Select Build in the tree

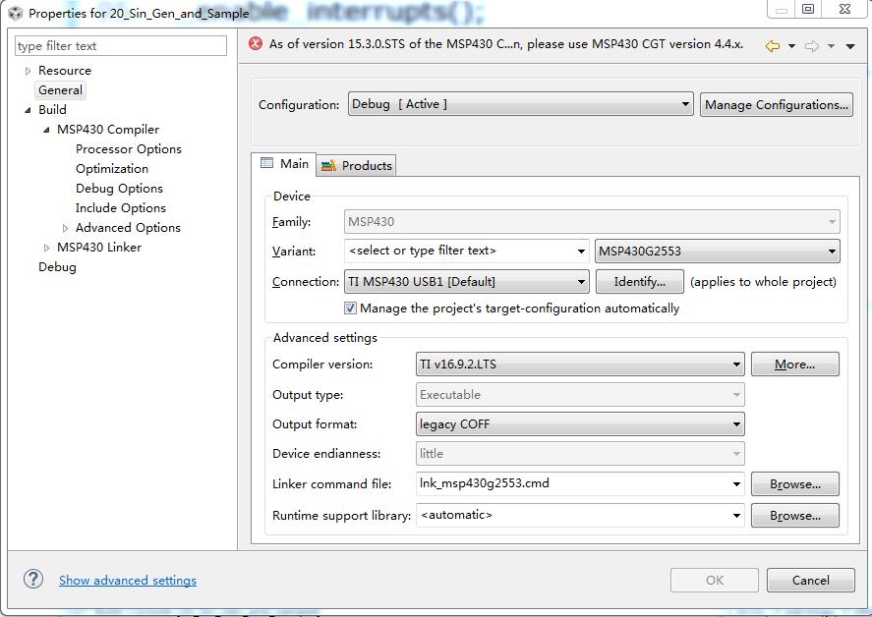coord(52,109)
